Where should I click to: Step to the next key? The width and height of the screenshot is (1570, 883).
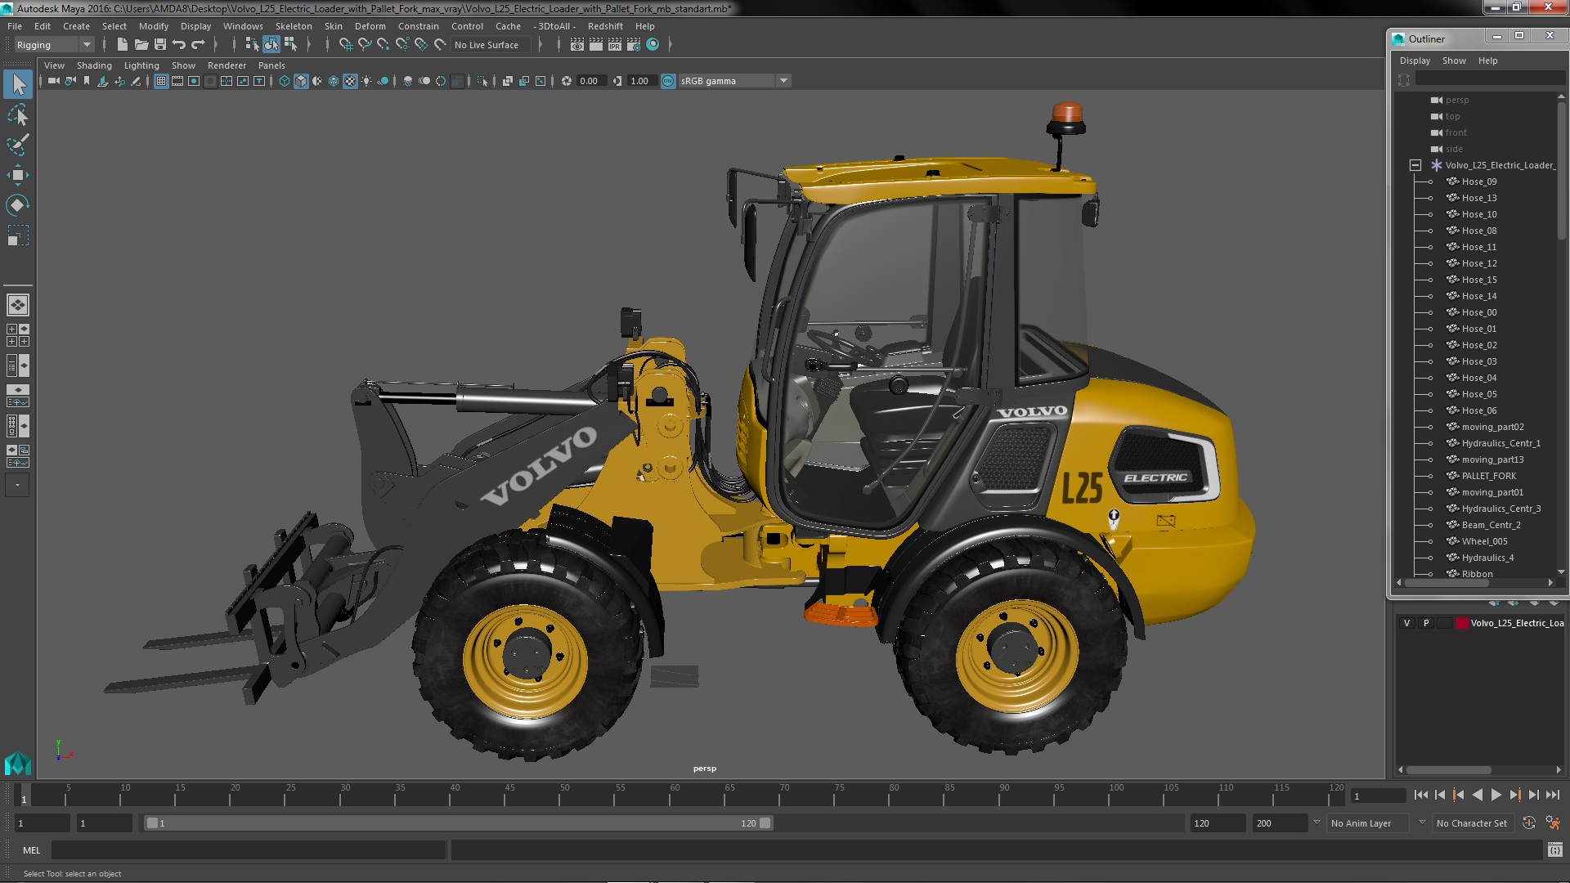(x=1515, y=795)
